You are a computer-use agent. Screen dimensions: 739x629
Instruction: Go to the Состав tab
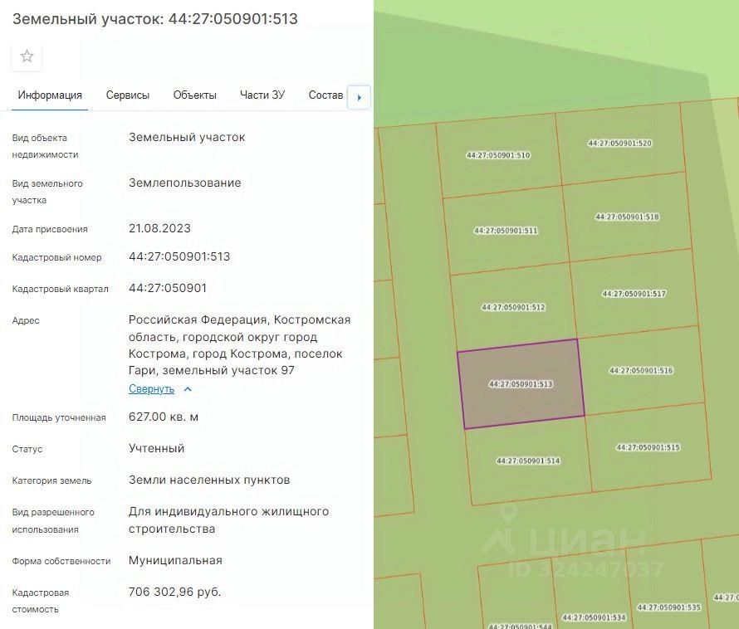pos(325,95)
